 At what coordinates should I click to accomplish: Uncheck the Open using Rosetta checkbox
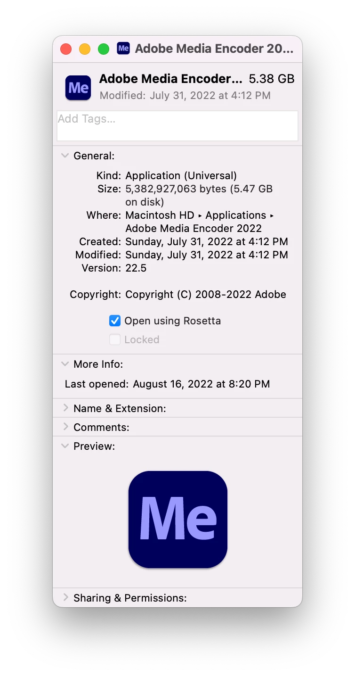pyautogui.click(x=115, y=321)
